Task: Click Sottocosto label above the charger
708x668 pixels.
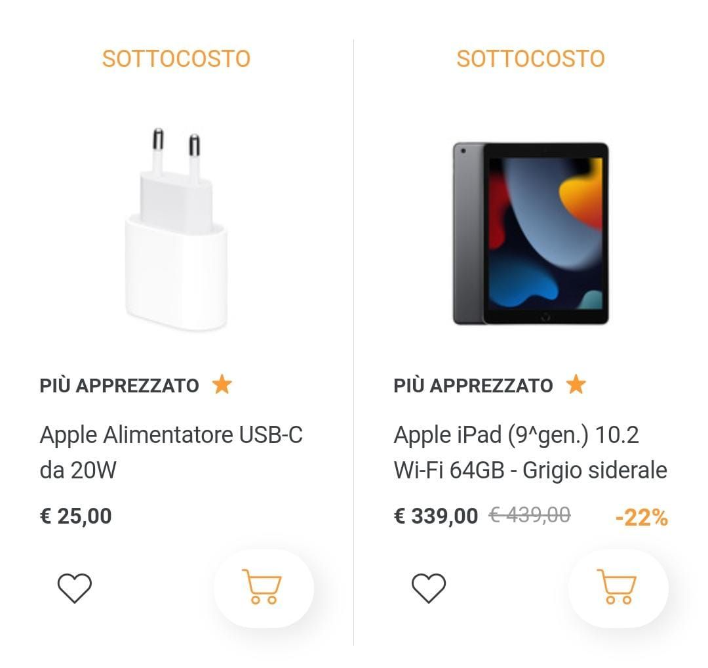Action: click(176, 58)
